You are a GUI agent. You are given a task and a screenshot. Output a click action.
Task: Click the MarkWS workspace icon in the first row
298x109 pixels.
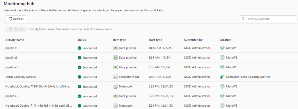tap(222, 48)
